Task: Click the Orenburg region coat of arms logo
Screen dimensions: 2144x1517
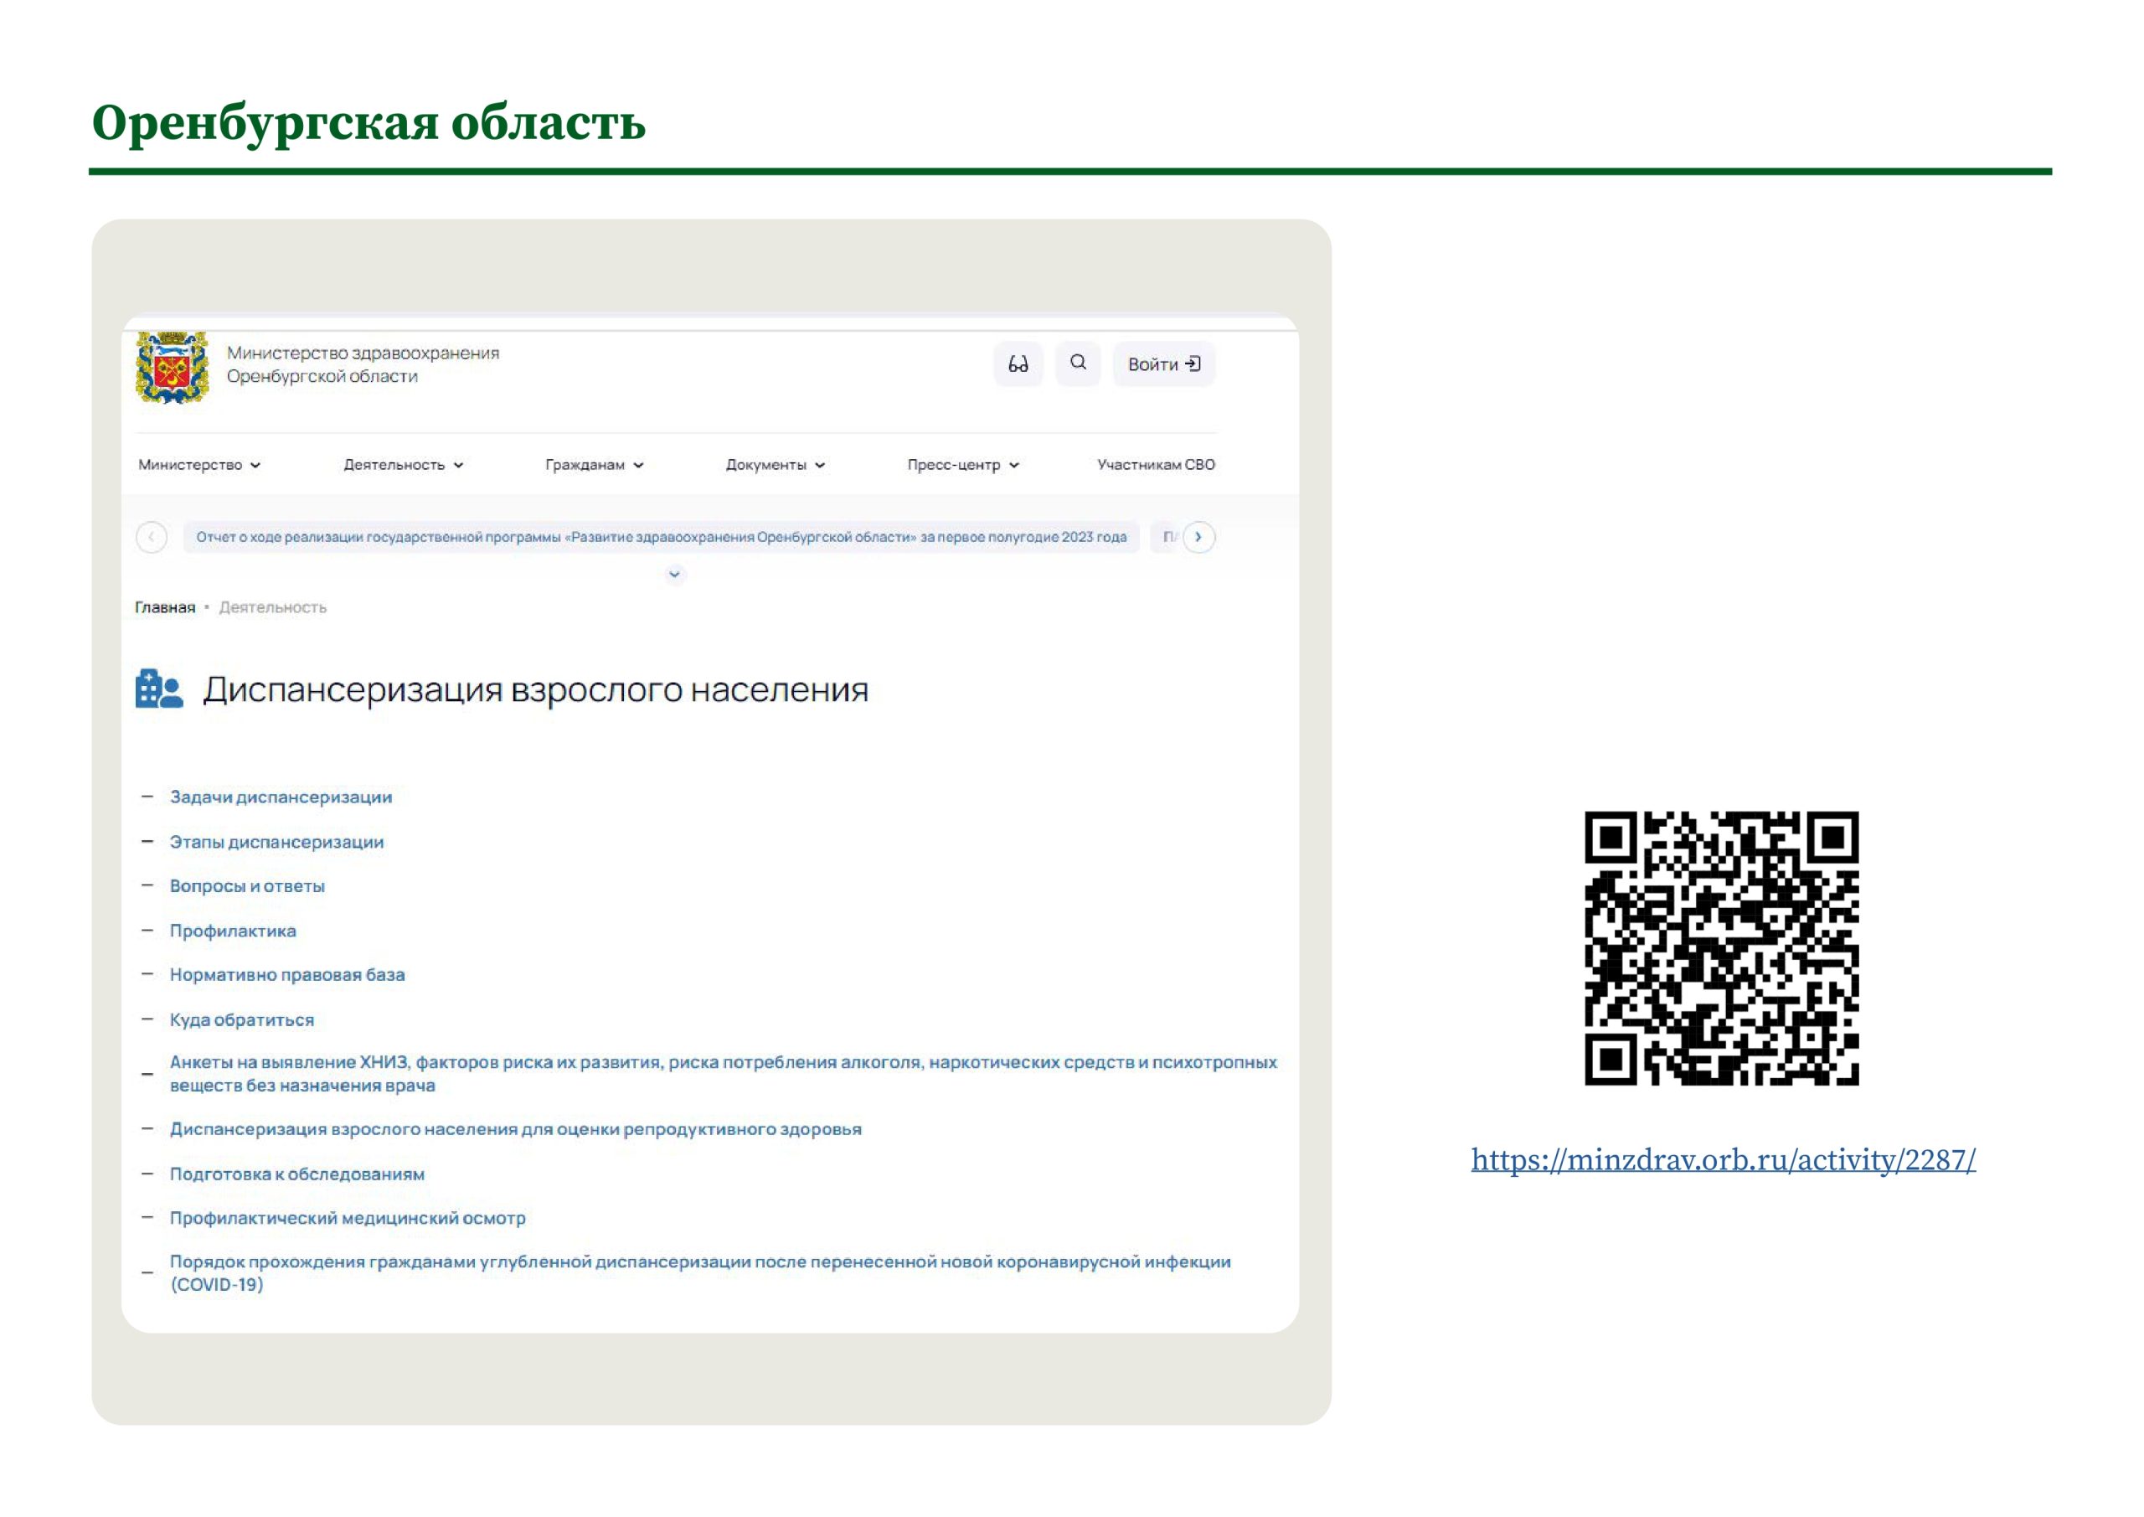Action: pos(172,367)
